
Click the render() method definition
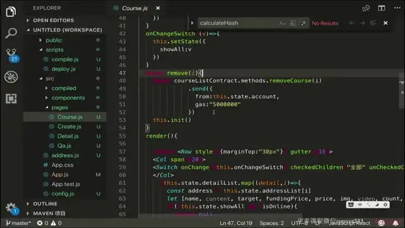pyautogui.click(x=161, y=136)
